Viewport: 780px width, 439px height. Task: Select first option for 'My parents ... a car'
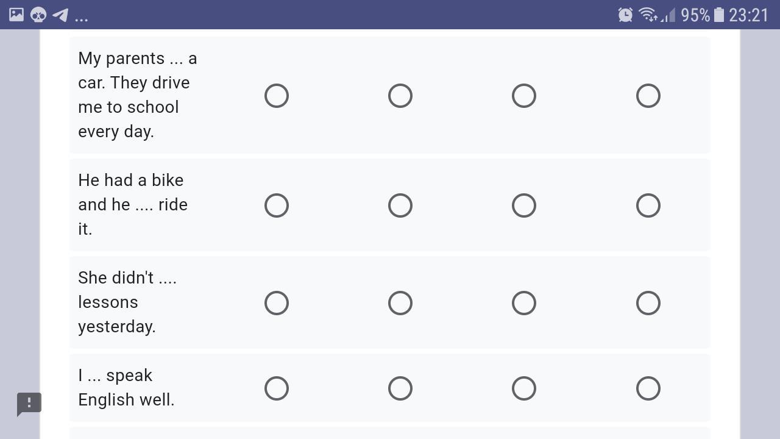point(277,96)
